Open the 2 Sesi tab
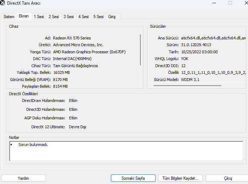 click(x=54, y=17)
